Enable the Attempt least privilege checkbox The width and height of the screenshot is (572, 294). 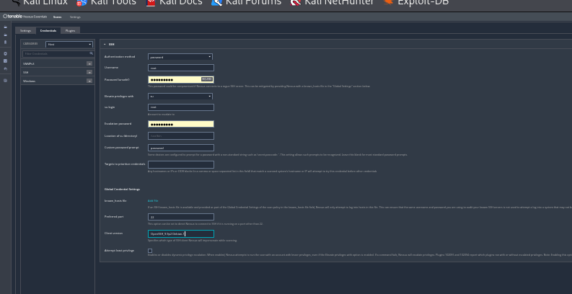tap(150, 251)
